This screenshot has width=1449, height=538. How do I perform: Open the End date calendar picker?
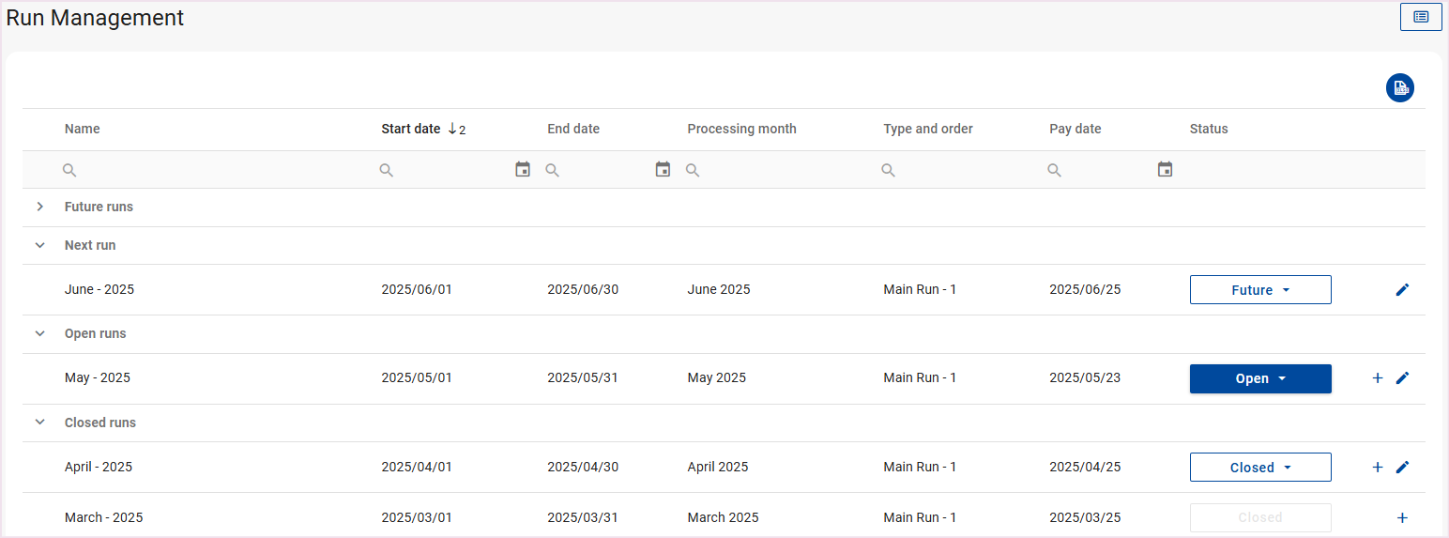[x=663, y=170]
